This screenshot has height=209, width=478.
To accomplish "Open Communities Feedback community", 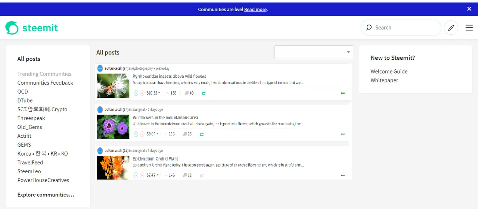I will (x=45, y=83).
